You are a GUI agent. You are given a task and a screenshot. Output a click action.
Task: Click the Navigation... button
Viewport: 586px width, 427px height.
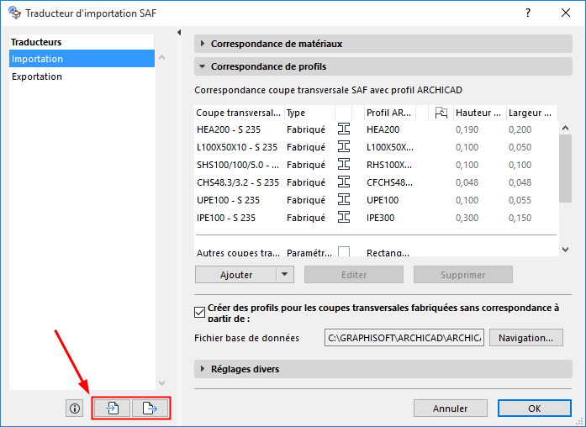(x=525, y=338)
